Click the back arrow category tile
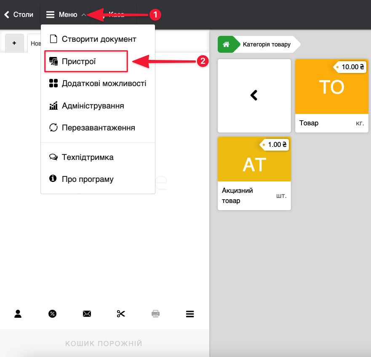The image size is (371, 357). tap(254, 96)
